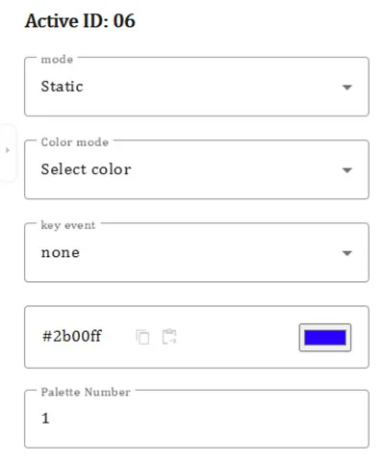Click the Active ID: 06 heading
This screenshot has height=462, width=385.
80,21
